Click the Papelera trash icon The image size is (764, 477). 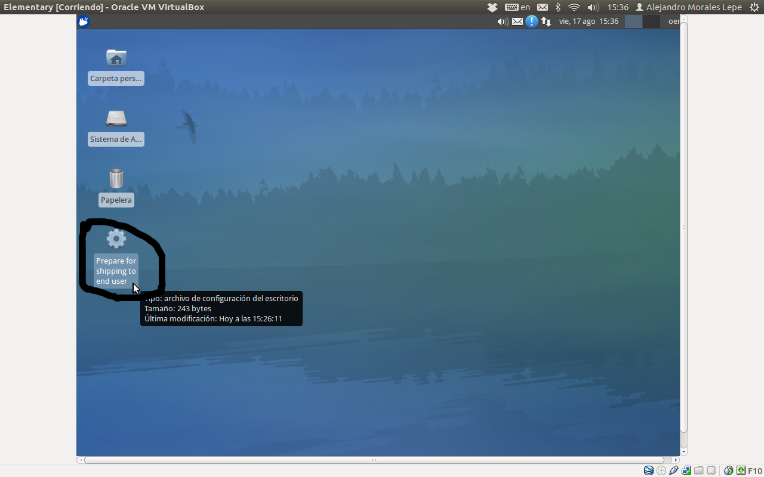tap(116, 179)
